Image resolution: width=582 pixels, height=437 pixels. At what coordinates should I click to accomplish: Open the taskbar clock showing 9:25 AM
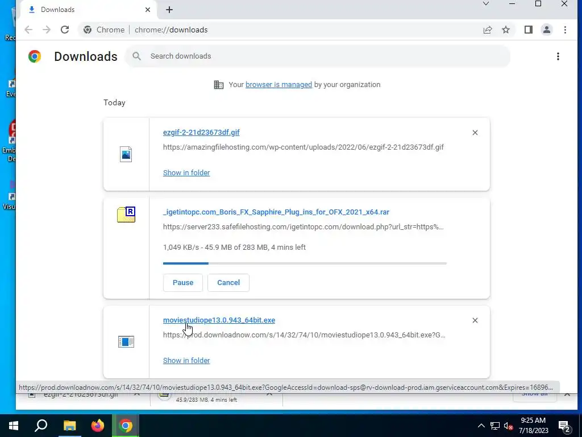tap(533, 426)
